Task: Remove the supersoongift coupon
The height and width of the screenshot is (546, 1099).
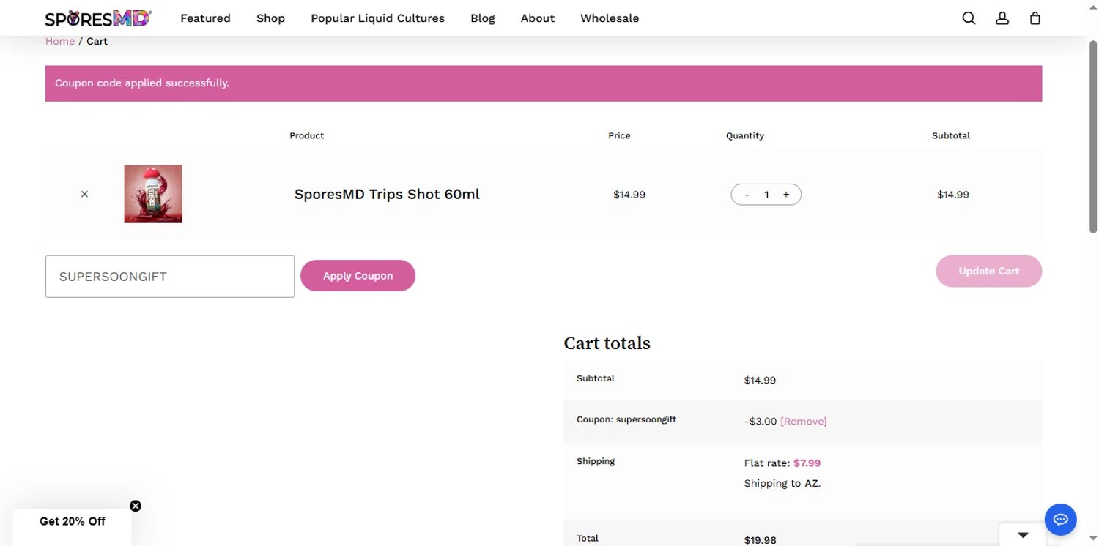Action: (804, 421)
